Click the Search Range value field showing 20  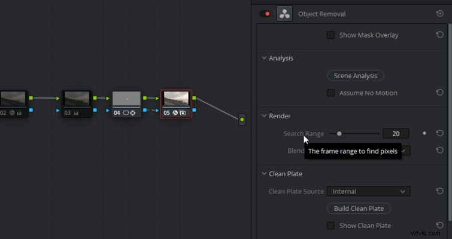click(x=396, y=133)
